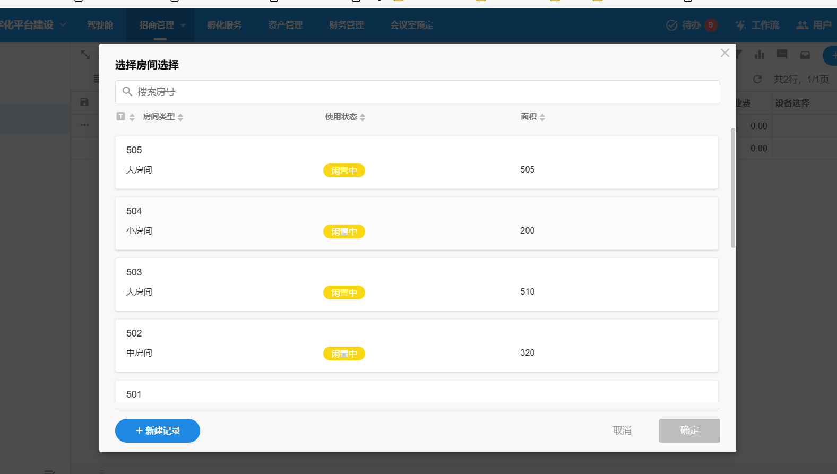Click the expand fullscreen arrows icon
The image size is (837, 474).
click(x=85, y=54)
